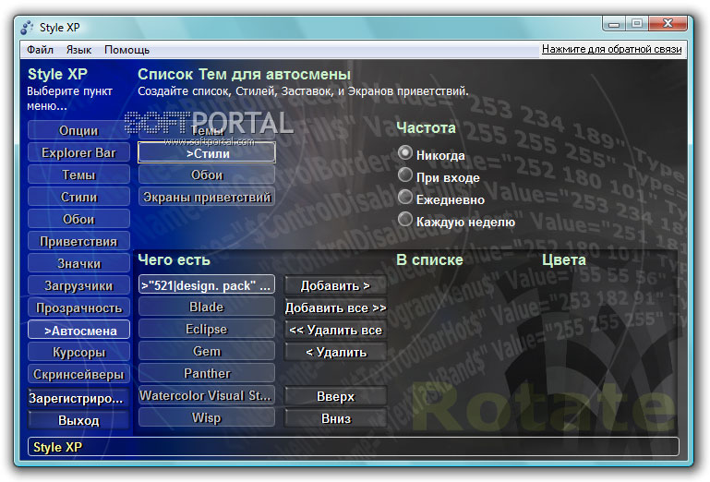This screenshot has height=482, width=710.
Task: Click the Нажмите для обратной связи link
Action: click(612, 49)
